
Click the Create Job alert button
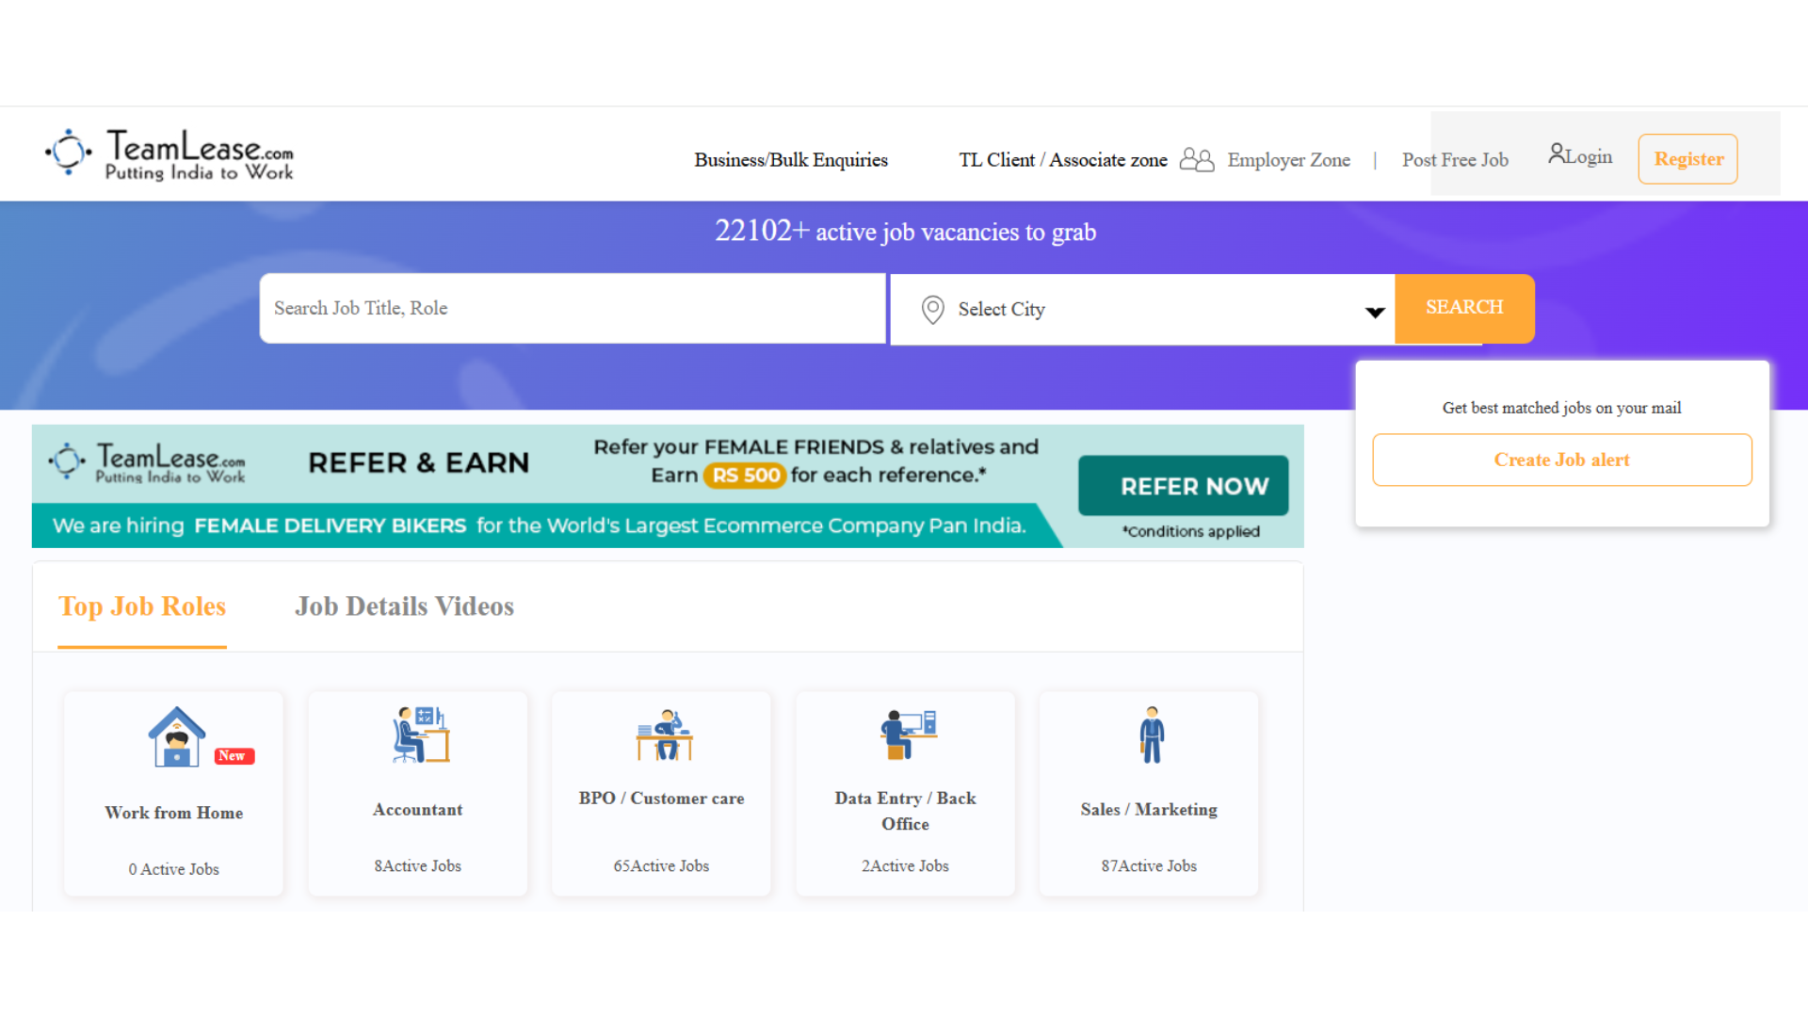[1561, 460]
